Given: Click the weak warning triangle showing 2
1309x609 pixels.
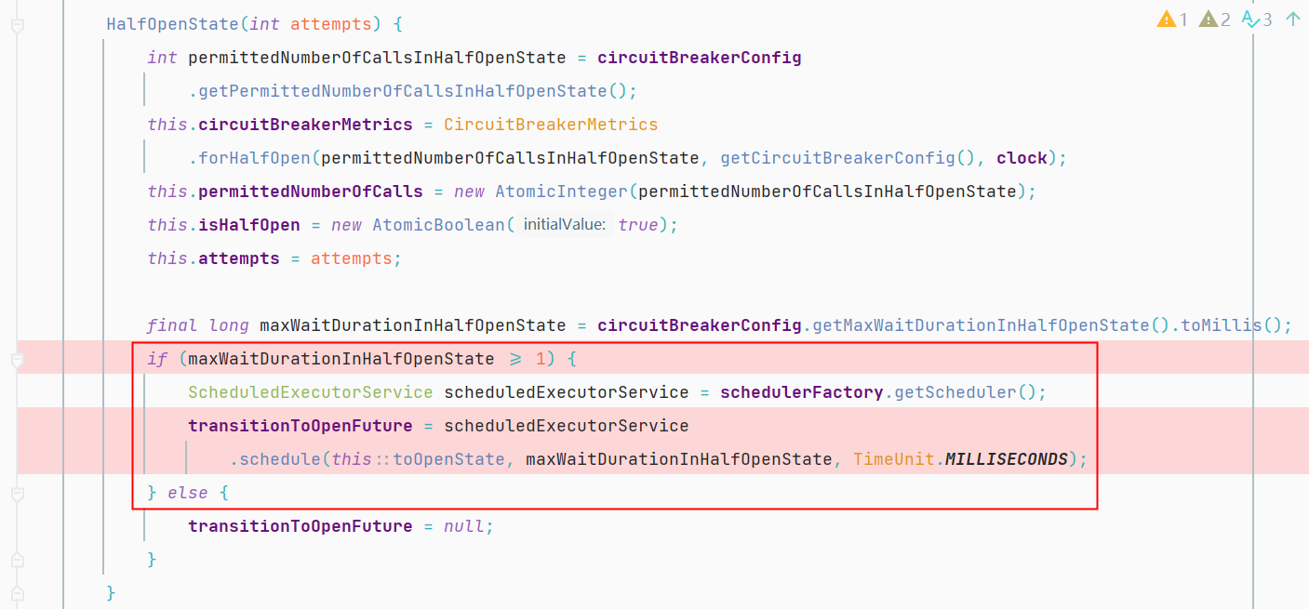Looking at the screenshot, I should click(1214, 19).
